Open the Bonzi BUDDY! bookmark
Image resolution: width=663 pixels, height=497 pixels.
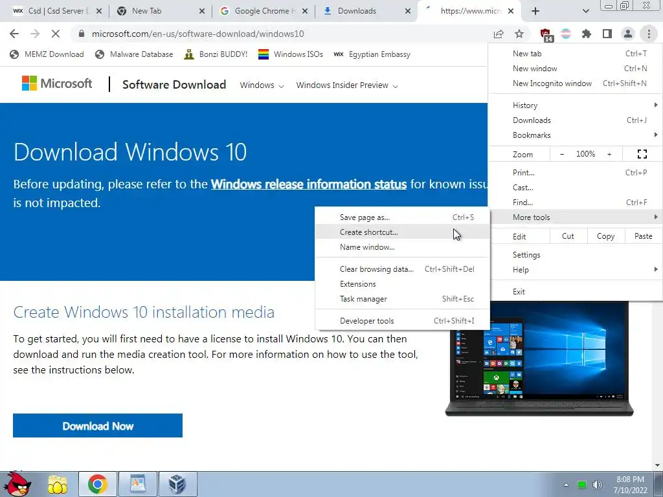[216, 54]
